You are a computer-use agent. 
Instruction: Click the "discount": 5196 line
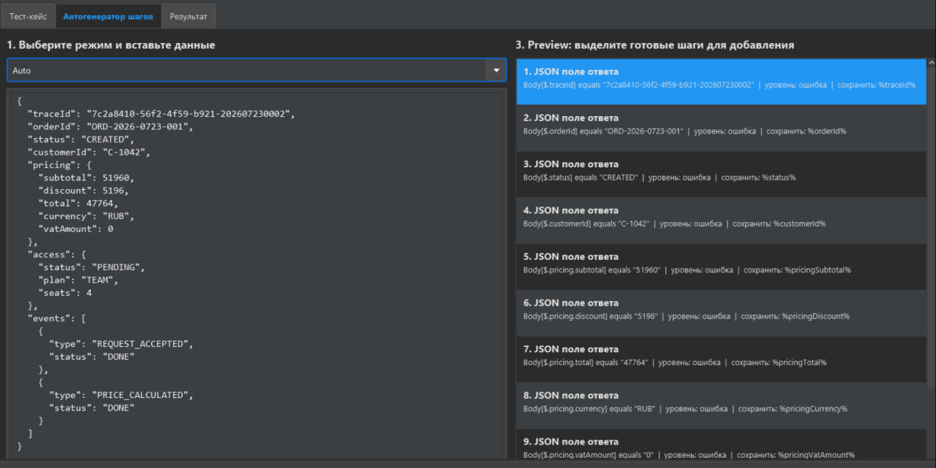tap(83, 191)
